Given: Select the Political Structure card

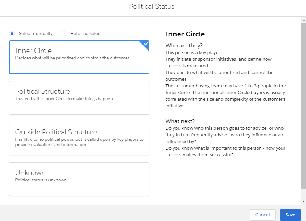Looking at the screenshot, I should point(79,98).
